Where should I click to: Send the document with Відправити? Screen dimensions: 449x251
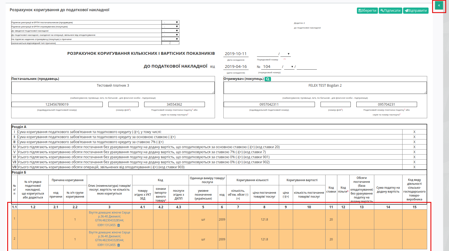[x=416, y=11]
